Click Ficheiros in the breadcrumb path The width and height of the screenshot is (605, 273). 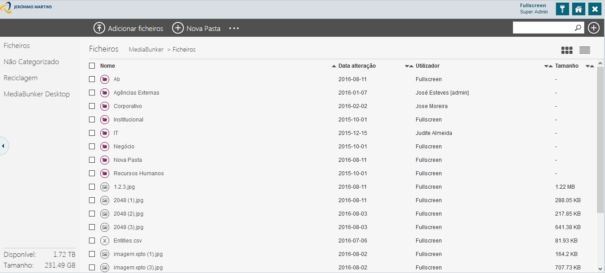point(184,50)
